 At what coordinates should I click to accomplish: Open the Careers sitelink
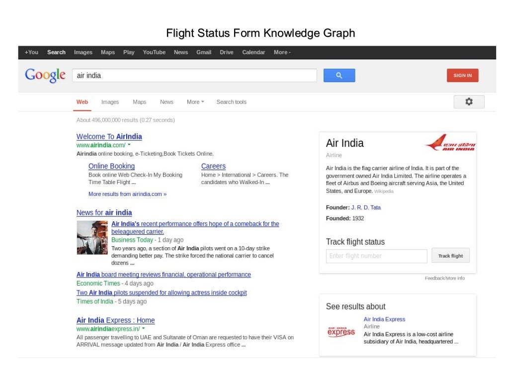tap(213, 166)
